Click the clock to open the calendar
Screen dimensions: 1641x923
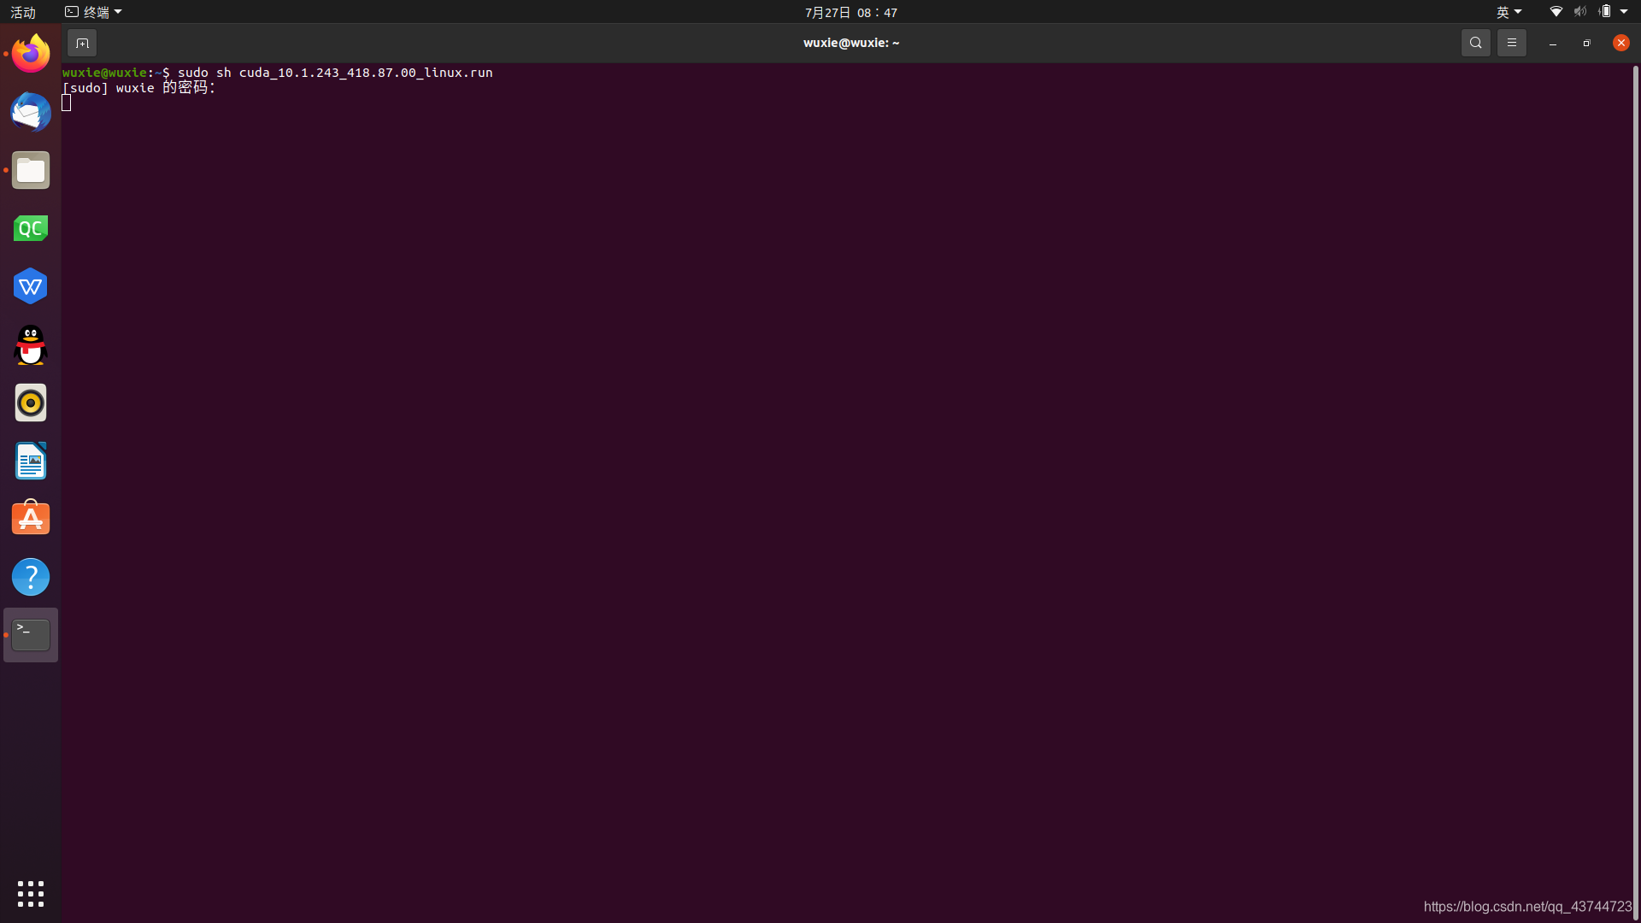[x=850, y=12]
